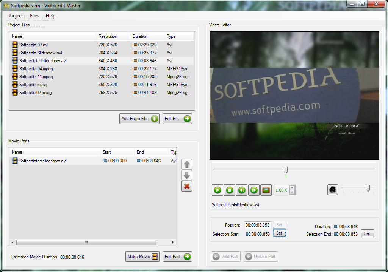Select Softpedia.mpeg file row
The width and height of the screenshot is (388, 272).
(x=102, y=84)
